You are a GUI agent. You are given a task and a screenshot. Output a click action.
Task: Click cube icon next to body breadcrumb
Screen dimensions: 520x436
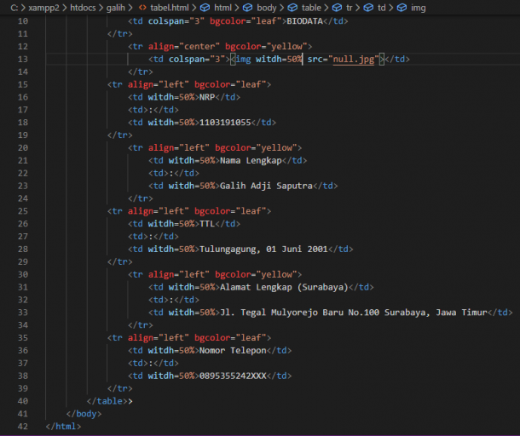248,8
